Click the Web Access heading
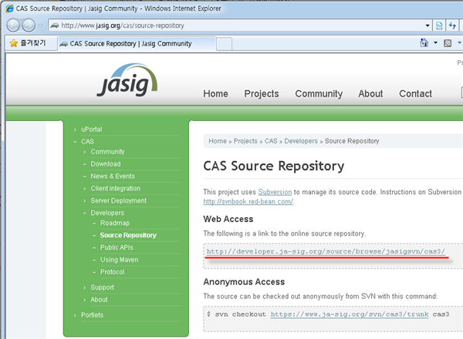This screenshot has height=339, width=463. pyautogui.click(x=228, y=219)
